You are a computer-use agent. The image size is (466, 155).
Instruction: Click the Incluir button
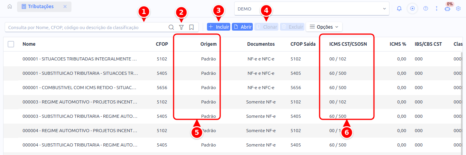point(218,27)
